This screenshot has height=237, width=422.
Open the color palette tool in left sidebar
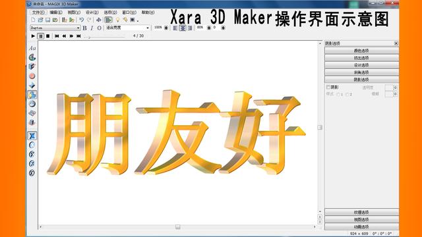32,57
